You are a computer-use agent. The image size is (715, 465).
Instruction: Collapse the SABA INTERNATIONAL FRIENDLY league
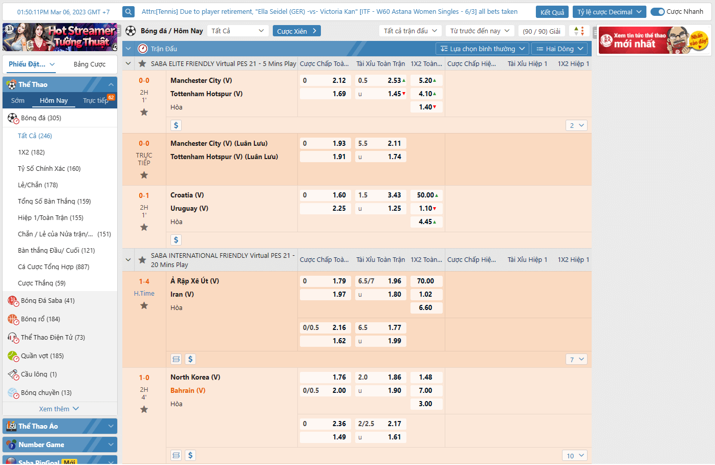click(128, 260)
